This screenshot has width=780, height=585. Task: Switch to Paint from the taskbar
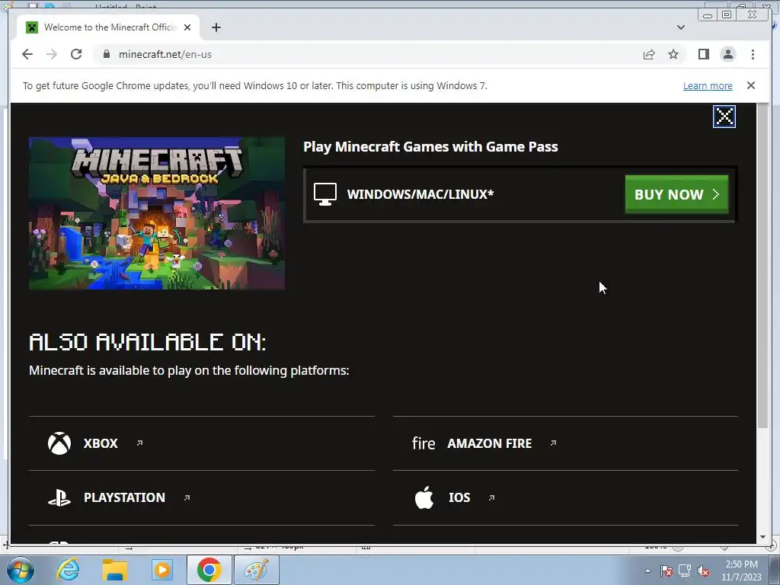click(256, 570)
